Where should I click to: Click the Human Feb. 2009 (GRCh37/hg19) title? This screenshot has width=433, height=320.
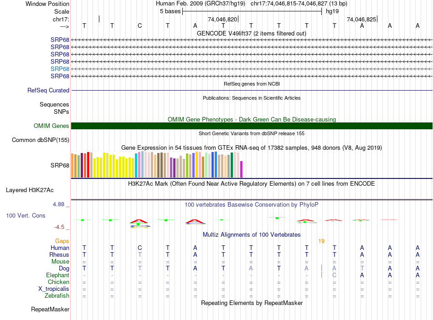click(201, 4)
